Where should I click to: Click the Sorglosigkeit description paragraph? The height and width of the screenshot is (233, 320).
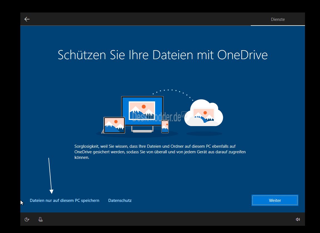(160, 152)
